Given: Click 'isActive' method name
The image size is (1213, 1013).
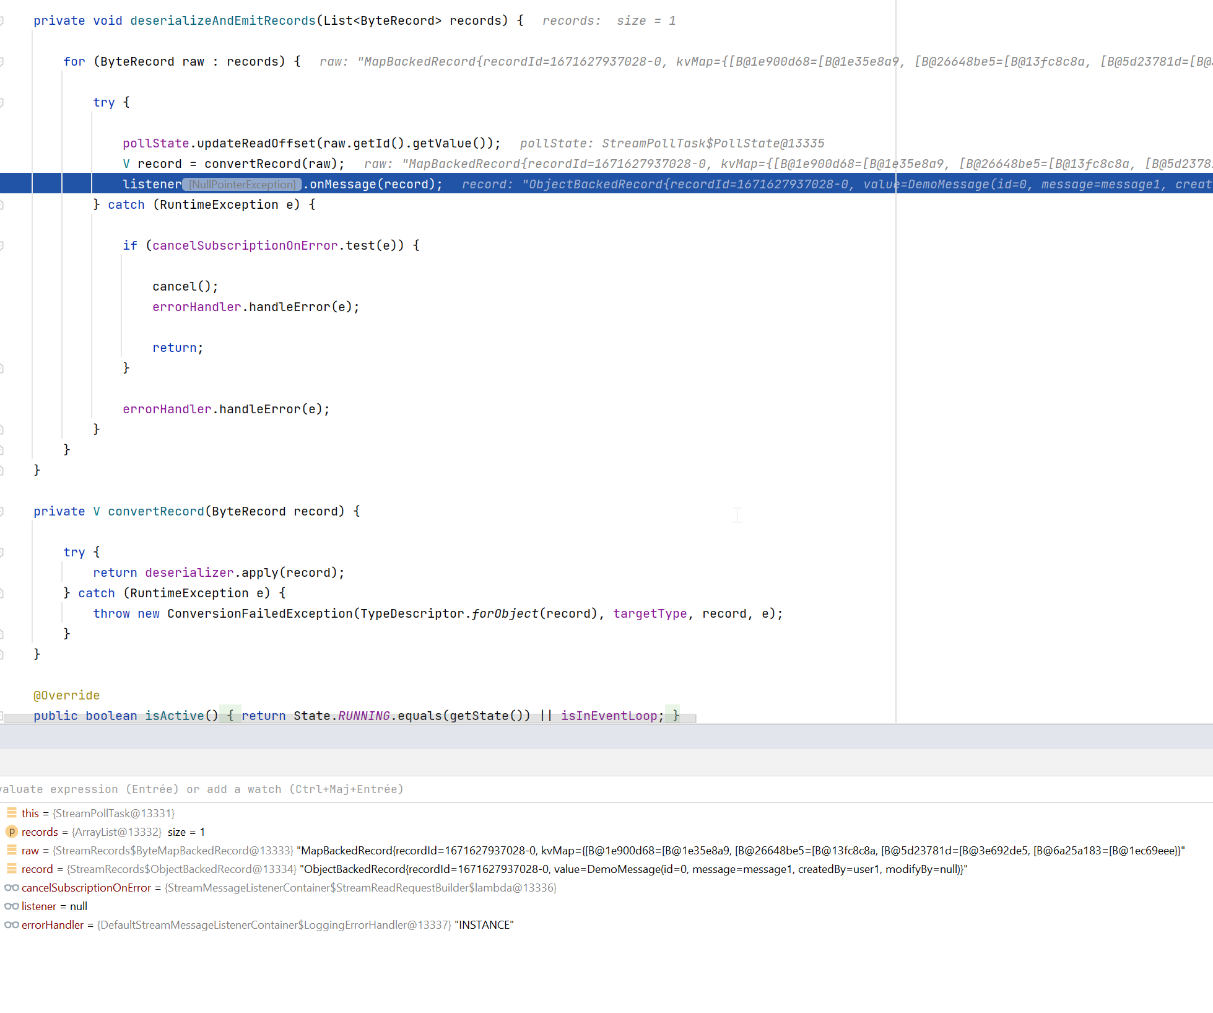Looking at the screenshot, I should pos(175,716).
